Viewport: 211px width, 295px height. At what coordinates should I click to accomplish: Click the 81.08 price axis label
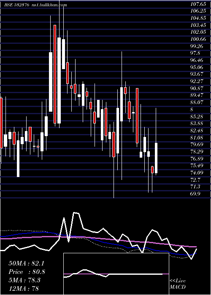pos(197,137)
